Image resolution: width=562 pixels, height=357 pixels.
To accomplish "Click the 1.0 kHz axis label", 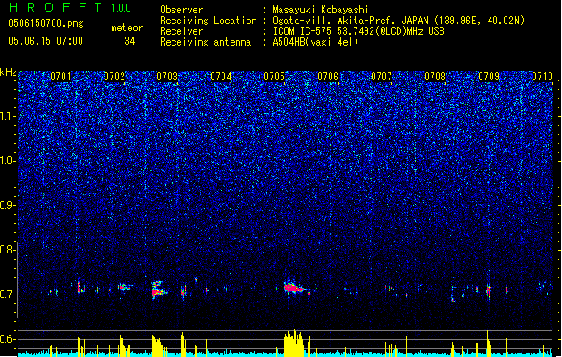I will (x=8, y=161).
